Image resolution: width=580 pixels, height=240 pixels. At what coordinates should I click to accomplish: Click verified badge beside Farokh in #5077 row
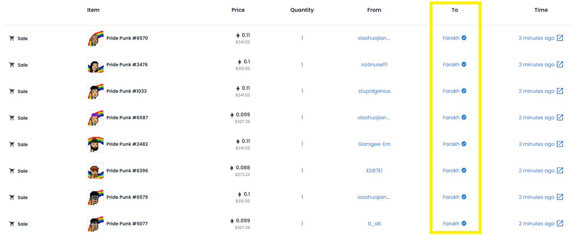464,224
